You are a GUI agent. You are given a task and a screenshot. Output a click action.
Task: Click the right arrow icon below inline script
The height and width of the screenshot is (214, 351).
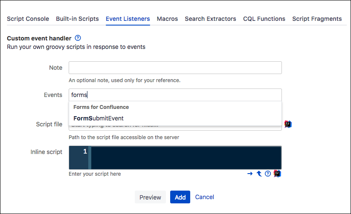[x=250, y=174]
